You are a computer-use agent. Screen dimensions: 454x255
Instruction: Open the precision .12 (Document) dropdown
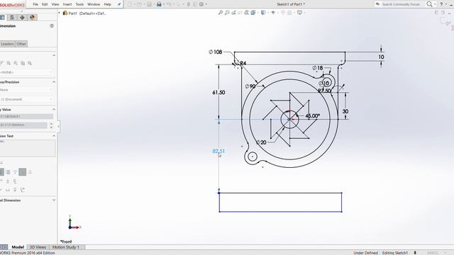tap(27, 99)
